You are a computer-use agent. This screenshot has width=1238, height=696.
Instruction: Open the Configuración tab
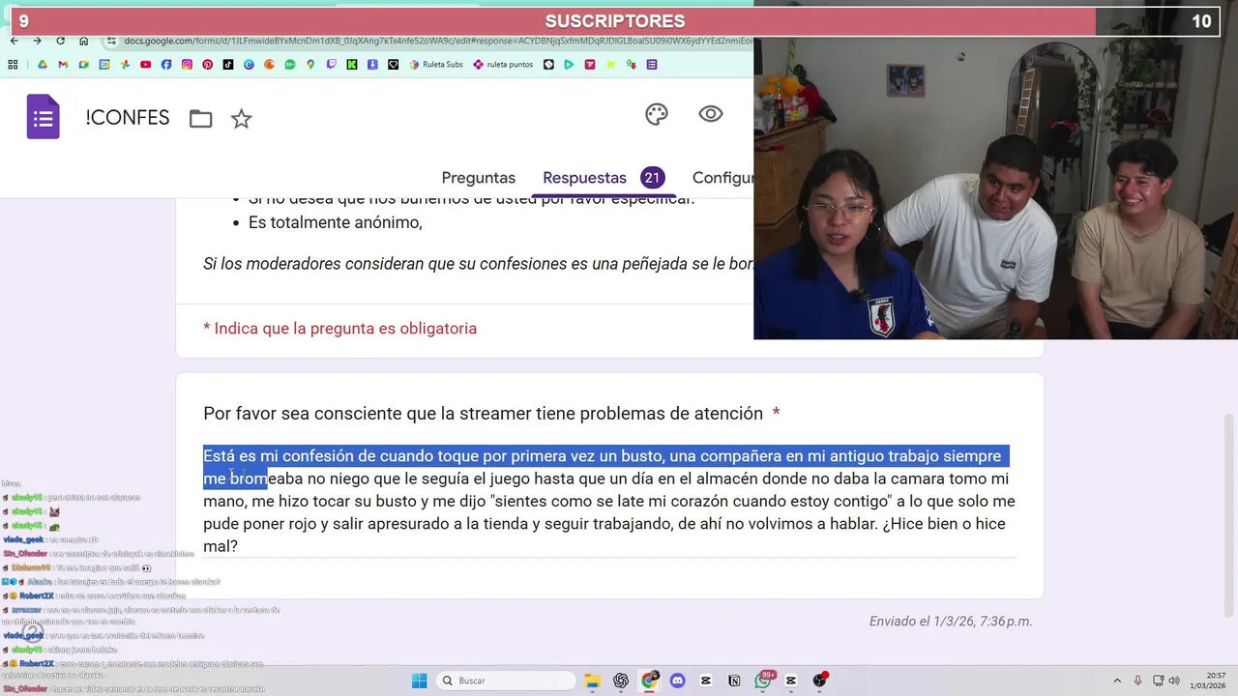pyautogui.click(x=722, y=178)
